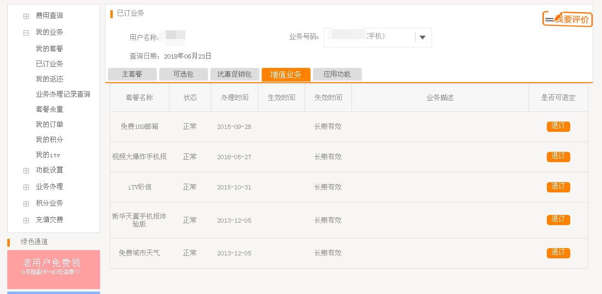Expand the 业务办理 section

pyautogui.click(x=25, y=187)
